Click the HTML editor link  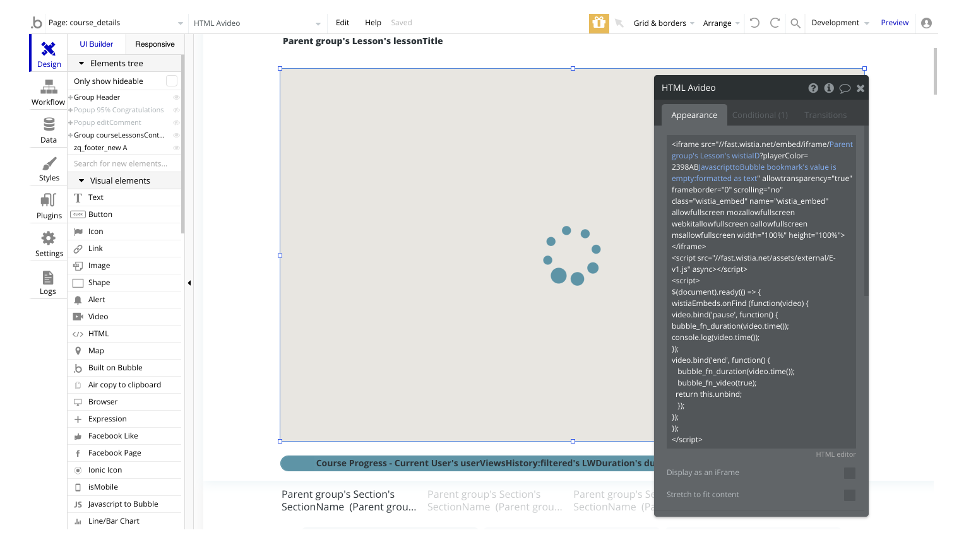tap(835, 454)
